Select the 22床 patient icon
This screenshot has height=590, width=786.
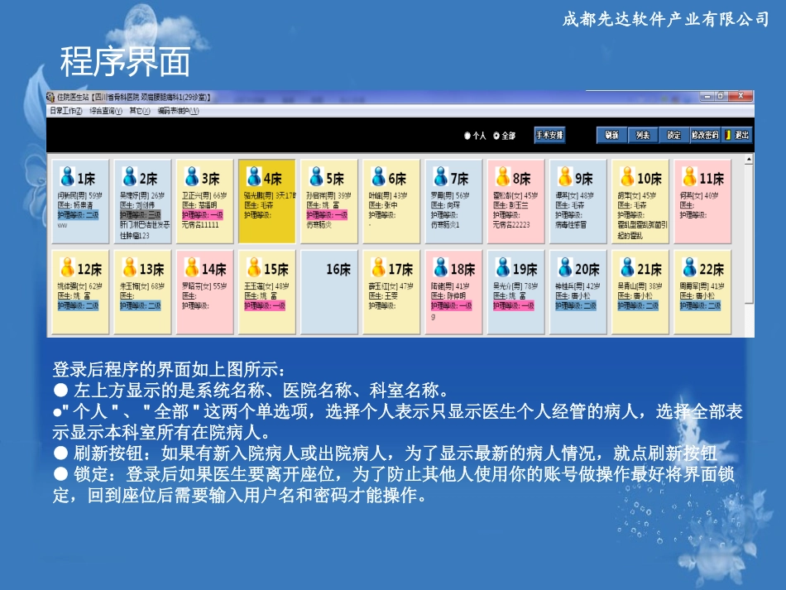tap(689, 267)
